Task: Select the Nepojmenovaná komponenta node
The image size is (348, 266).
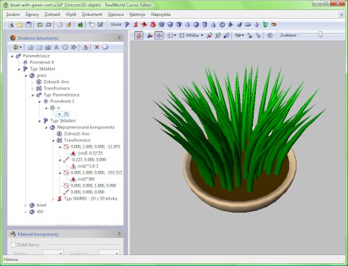Action: (86, 128)
